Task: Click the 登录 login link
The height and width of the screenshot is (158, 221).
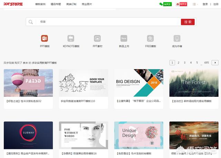Action: point(205,4)
